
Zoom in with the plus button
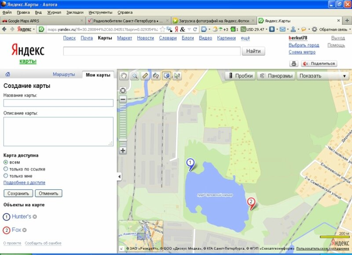pos(123,150)
